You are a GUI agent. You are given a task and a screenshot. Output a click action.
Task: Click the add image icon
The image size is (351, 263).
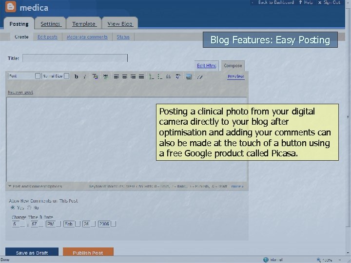(189, 76)
